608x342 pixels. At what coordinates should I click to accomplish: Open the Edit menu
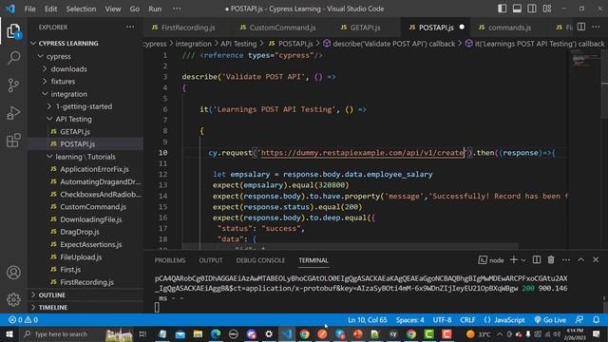point(50,9)
